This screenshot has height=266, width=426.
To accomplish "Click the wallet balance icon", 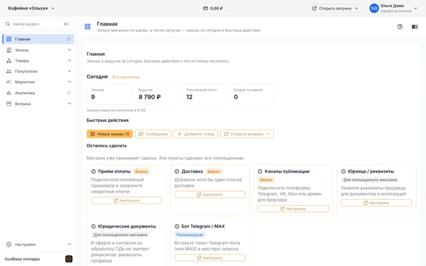I will [206, 8].
